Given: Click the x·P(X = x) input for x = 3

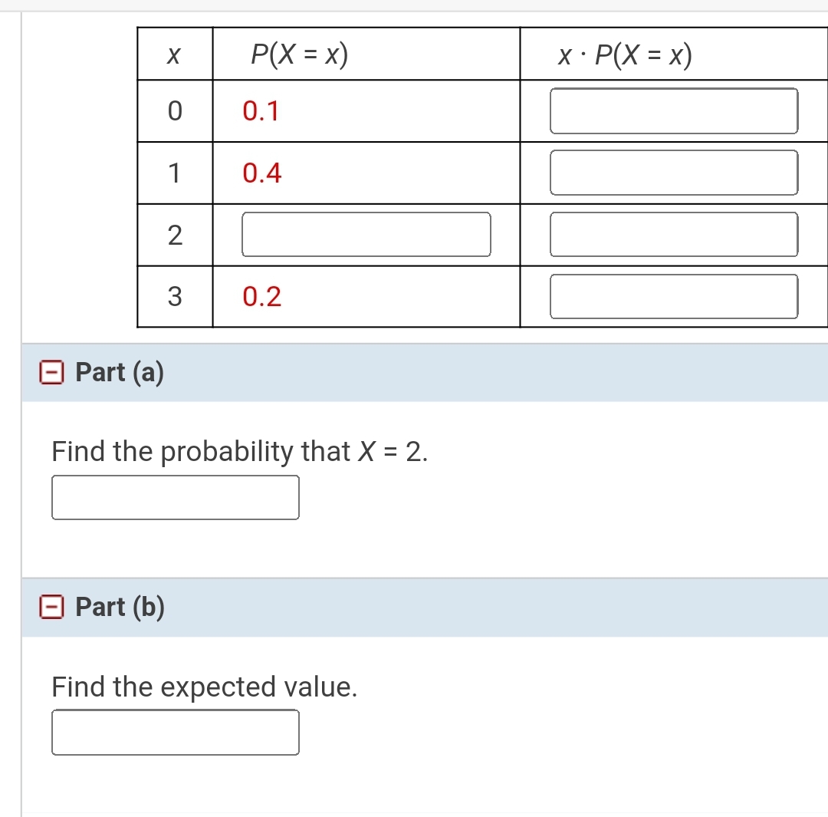Looking at the screenshot, I should (674, 296).
